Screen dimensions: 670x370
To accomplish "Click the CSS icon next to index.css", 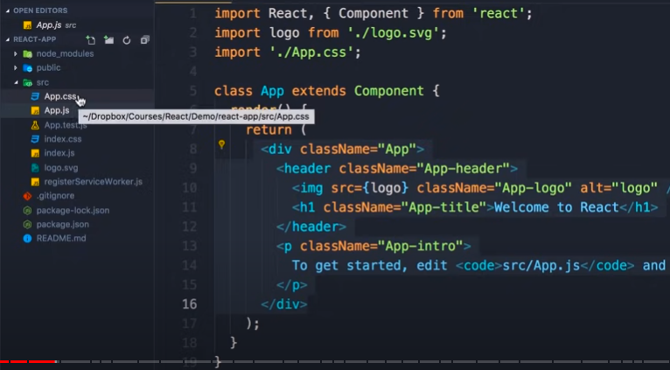I will (x=36, y=139).
